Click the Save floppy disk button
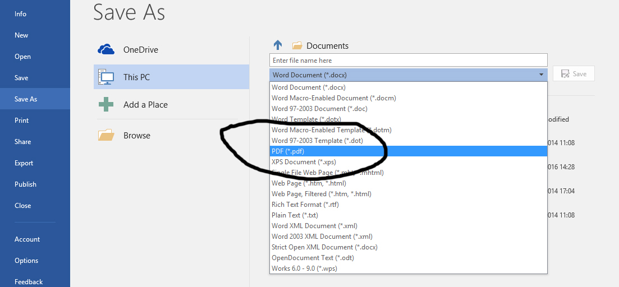This screenshot has width=619, height=287. click(x=574, y=74)
